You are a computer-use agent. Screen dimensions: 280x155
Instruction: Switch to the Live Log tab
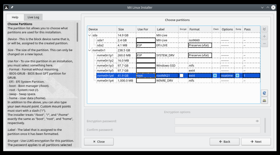pos(33,17)
